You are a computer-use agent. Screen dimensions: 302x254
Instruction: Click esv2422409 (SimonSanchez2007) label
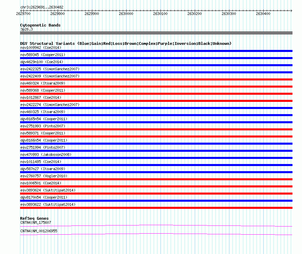50,76
